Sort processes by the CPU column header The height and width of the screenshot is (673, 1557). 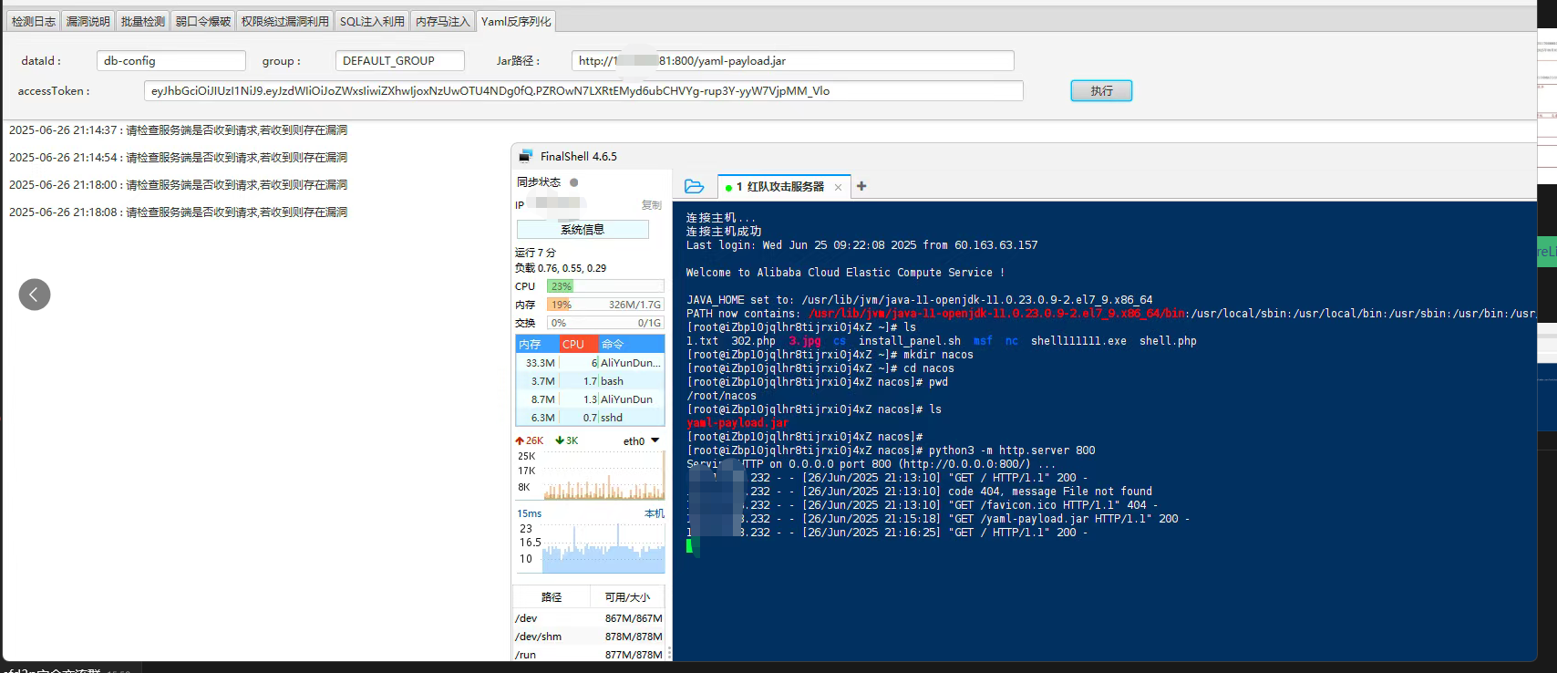point(578,344)
